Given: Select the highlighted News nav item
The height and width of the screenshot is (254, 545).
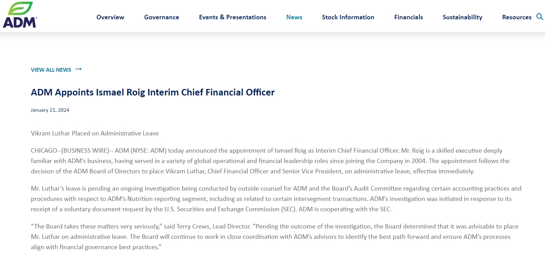Looking at the screenshot, I should click(x=294, y=17).
